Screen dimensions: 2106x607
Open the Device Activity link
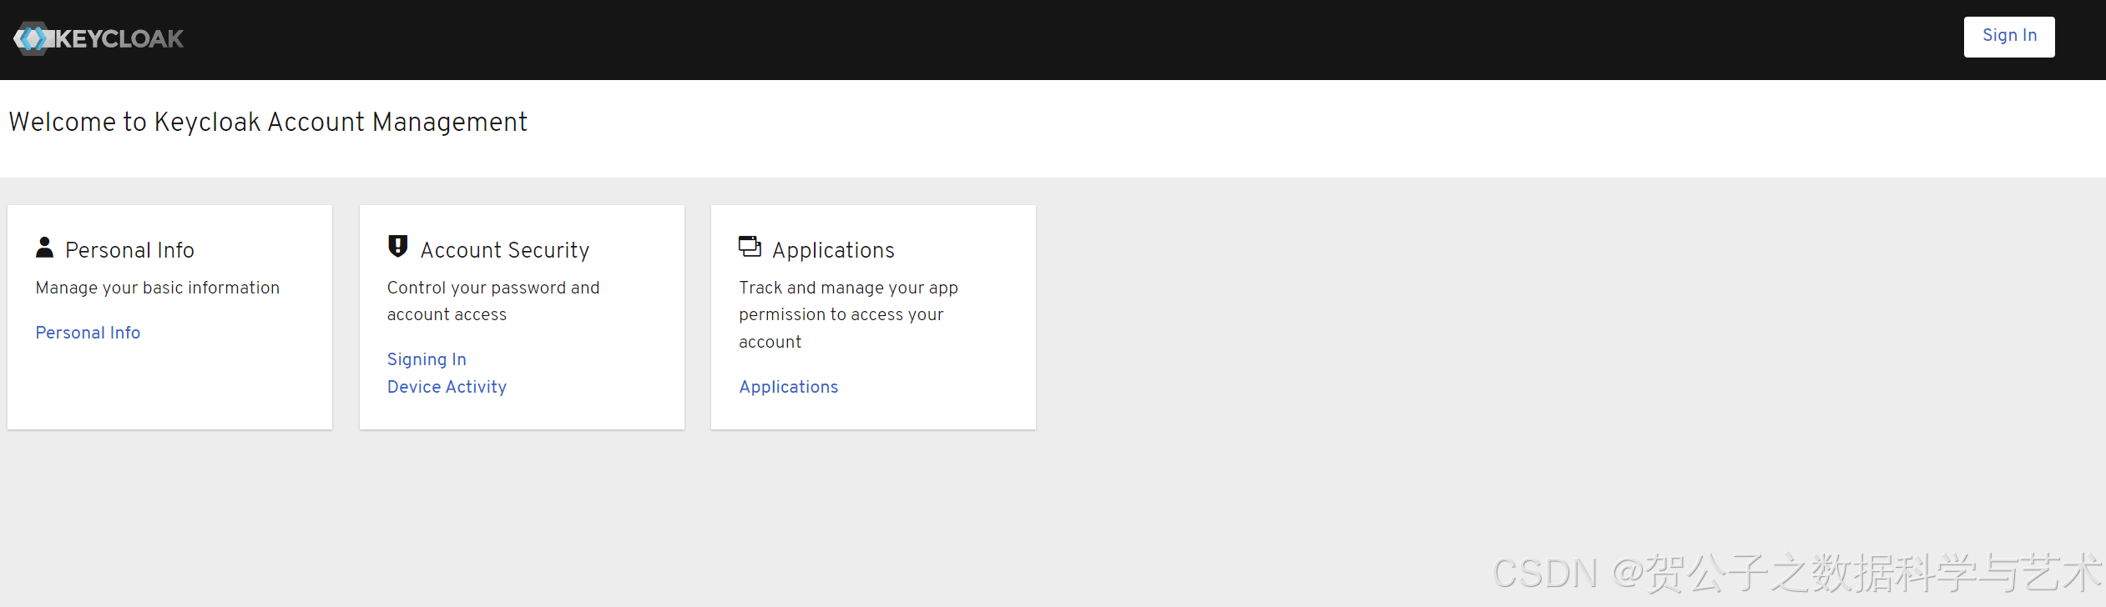pos(447,387)
